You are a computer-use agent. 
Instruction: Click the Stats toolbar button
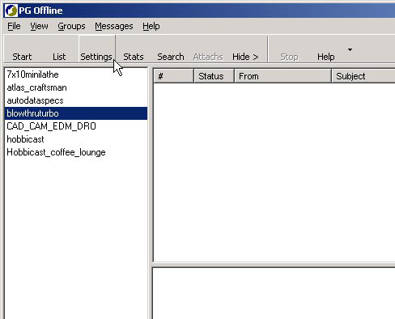(x=134, y=49)
